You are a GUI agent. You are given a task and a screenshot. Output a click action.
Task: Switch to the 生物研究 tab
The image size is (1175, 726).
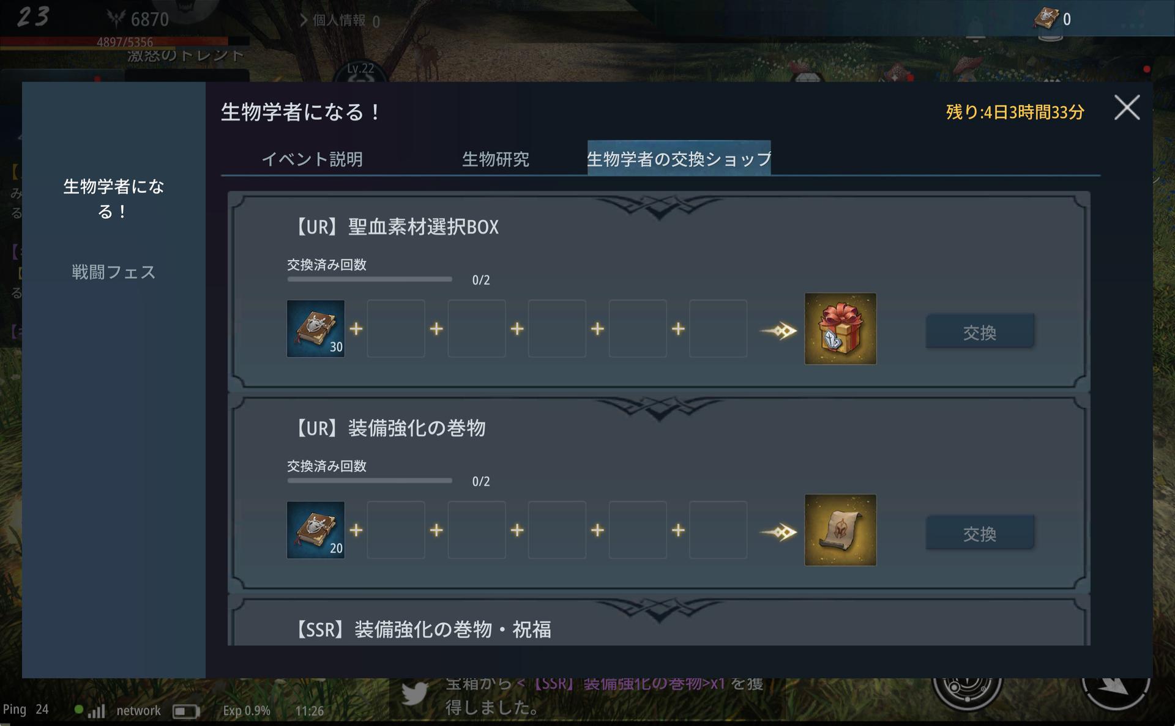click(495, 159)
